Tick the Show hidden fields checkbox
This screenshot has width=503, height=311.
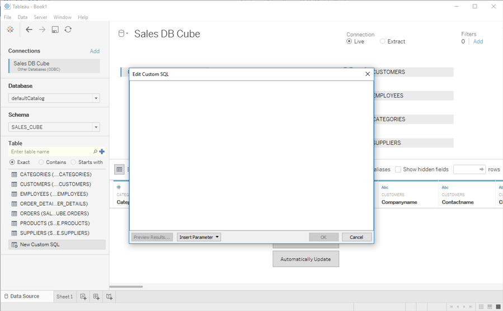click(398, 169)
